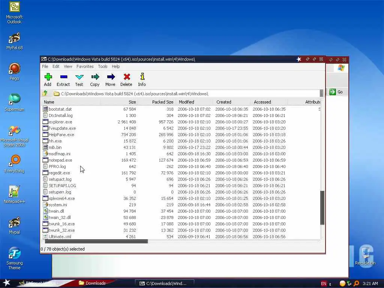Click the Move toolbar icon
384x288 pixels.
(111, 77)
